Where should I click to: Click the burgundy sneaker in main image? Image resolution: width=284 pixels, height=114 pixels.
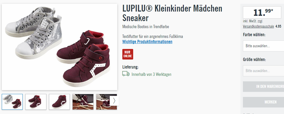coord(83,58)
